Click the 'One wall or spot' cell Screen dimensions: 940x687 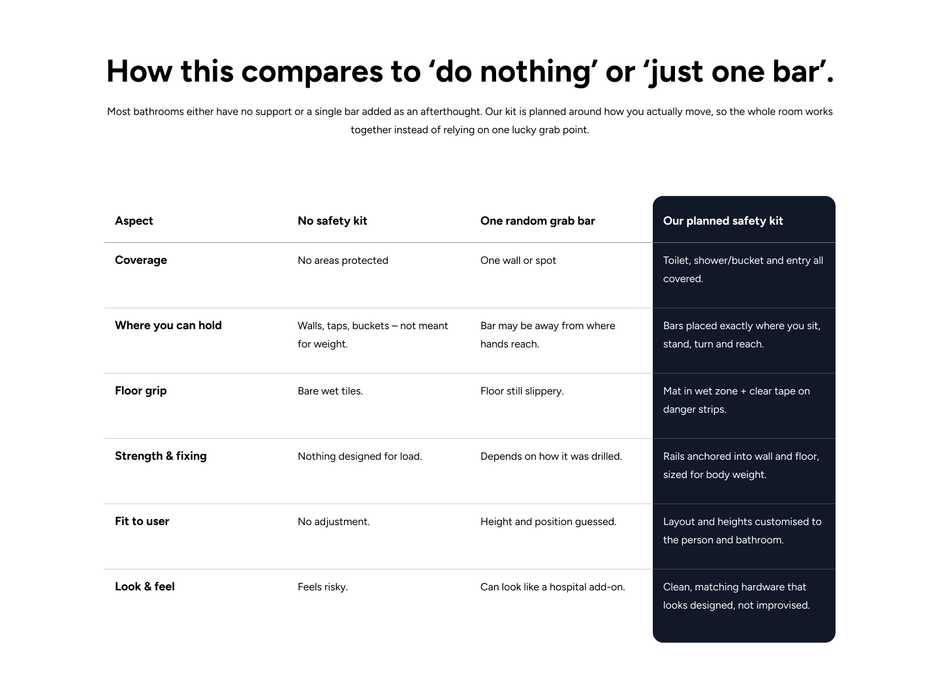(x=518, y=261)
